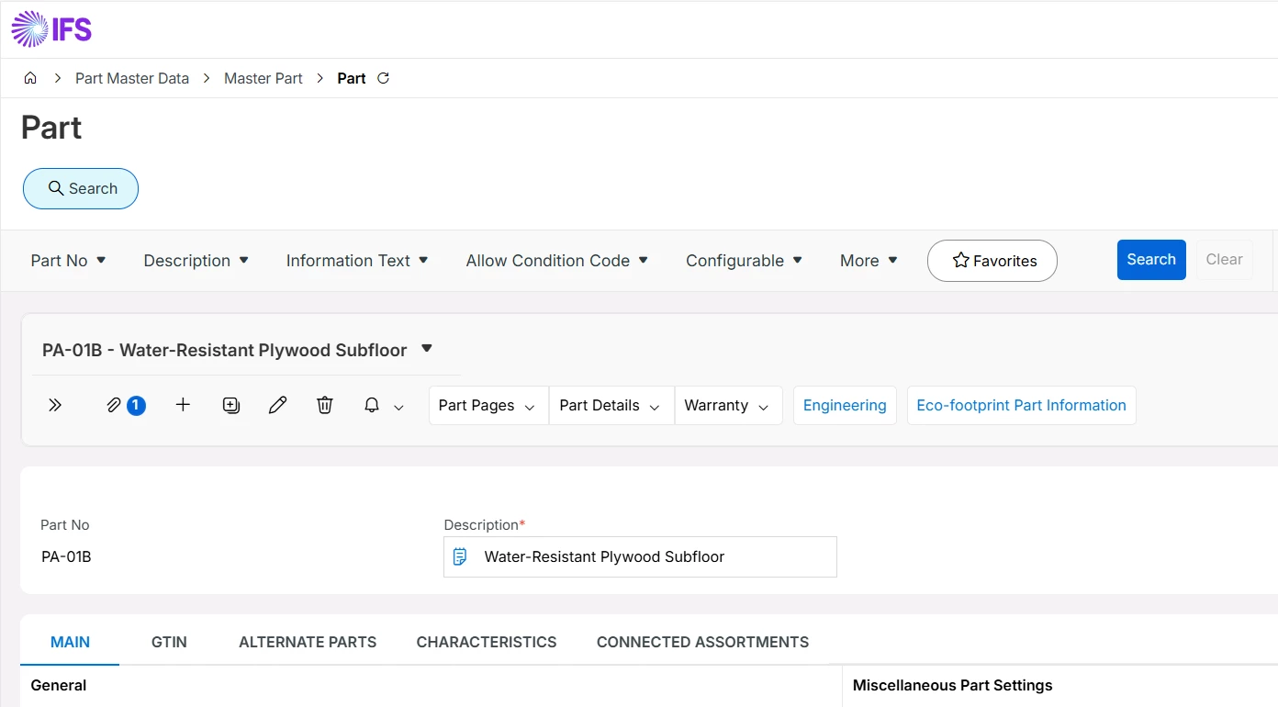This screenshot has height=707, width=1278.
Task: Navigate to Part Master Data breadcrumb
Action: [x=132, y=78]
